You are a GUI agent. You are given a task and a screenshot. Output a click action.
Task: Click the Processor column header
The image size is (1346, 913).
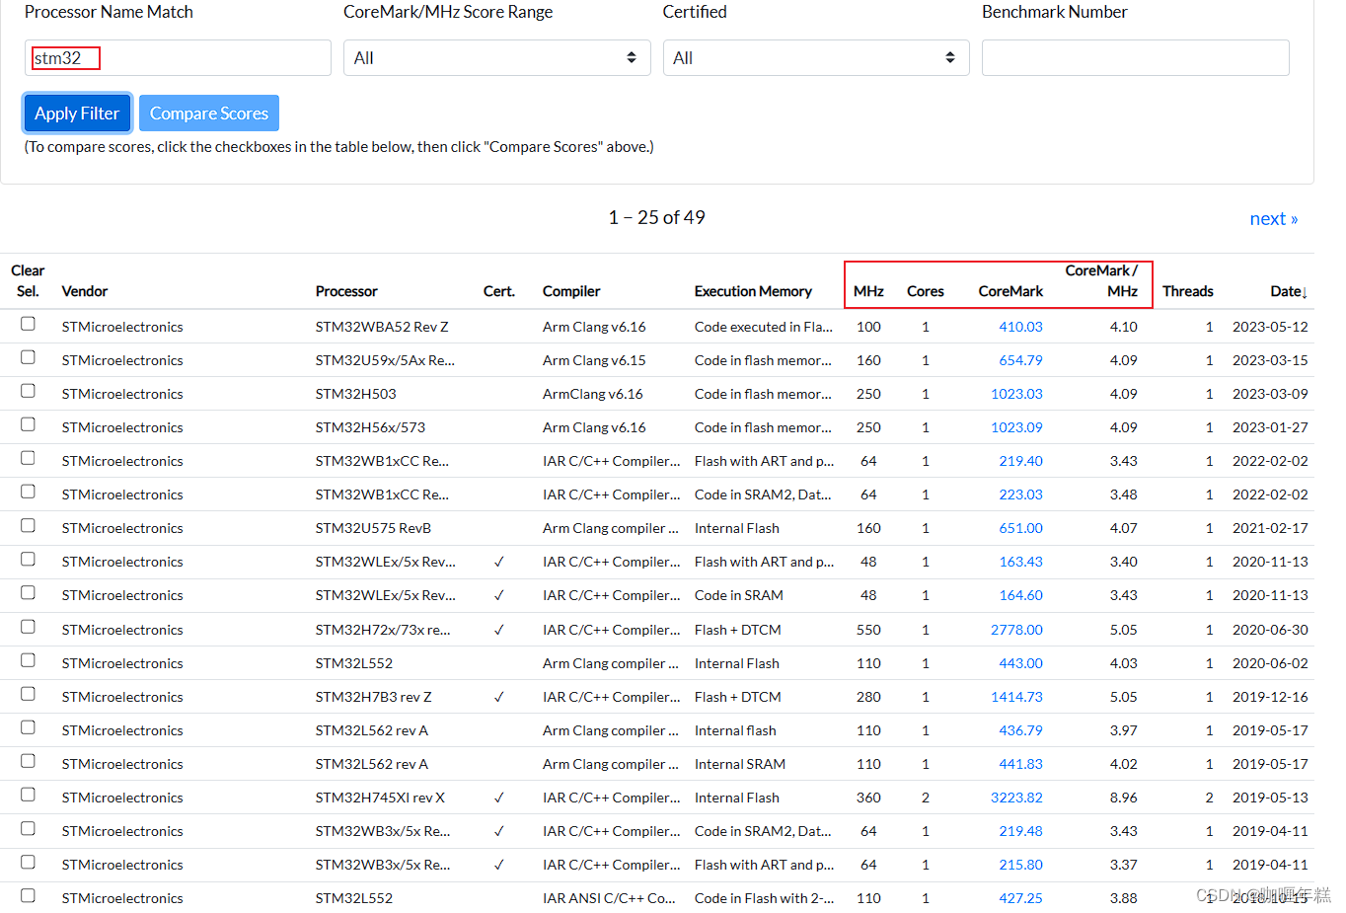(x=346, y=291)
